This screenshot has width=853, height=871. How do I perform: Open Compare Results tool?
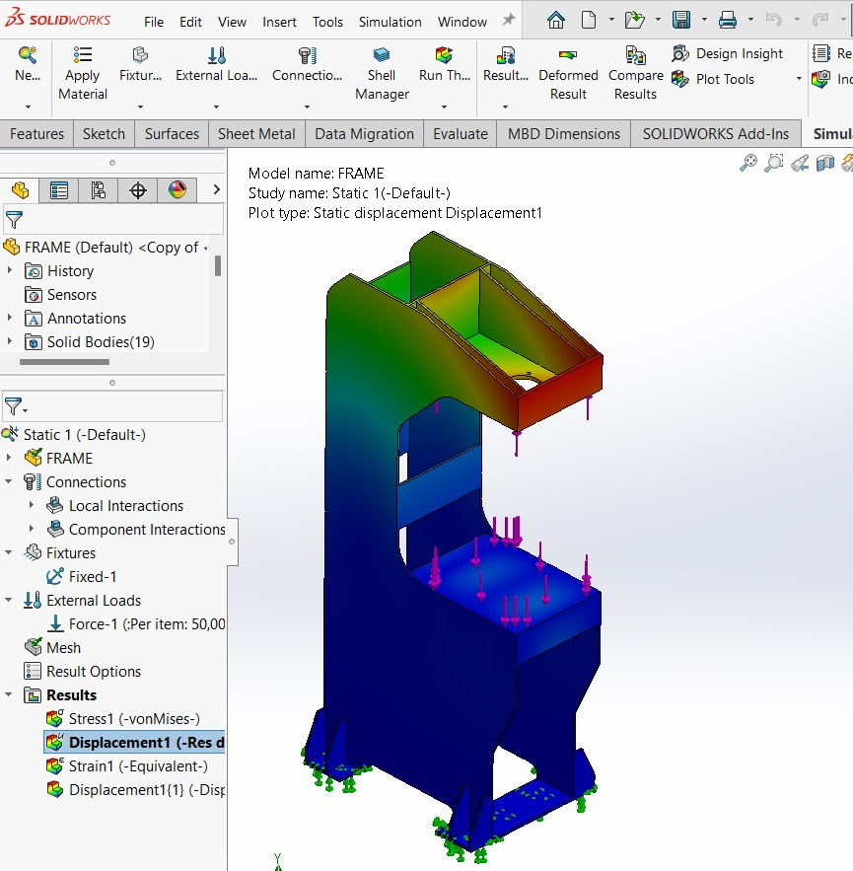(635, 57)
